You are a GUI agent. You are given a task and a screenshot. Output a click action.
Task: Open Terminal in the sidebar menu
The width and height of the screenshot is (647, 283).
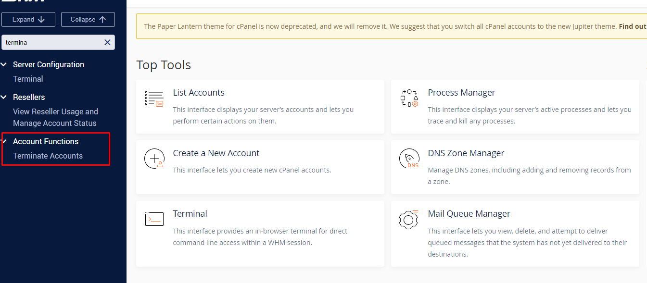[x=28, y=79]
